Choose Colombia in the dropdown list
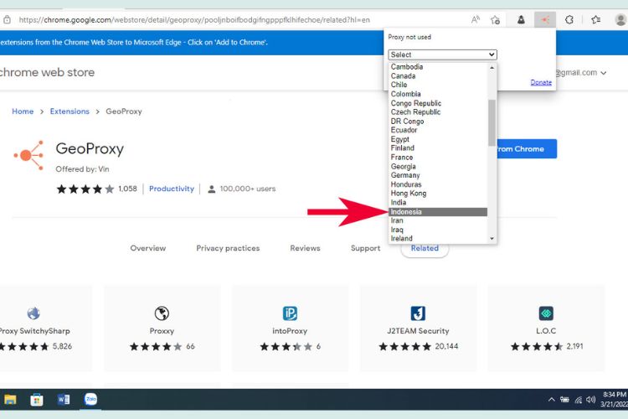This screenshot has width=628, height=419. click(x=438, y=94)
